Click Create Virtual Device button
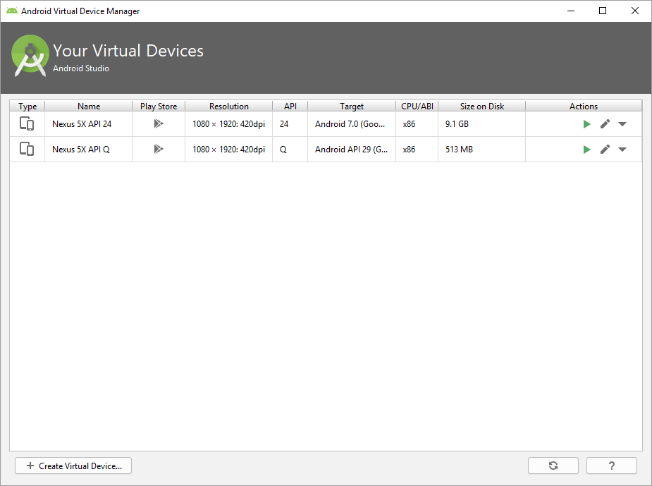 click(x=73, y=466)
